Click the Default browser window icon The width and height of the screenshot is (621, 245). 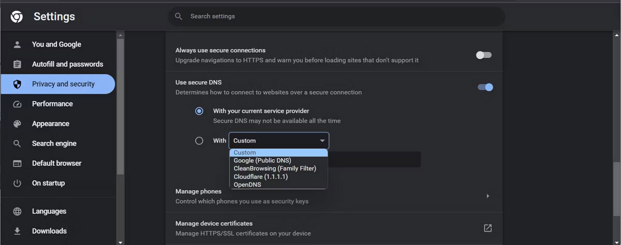click(x=17, y=163)
